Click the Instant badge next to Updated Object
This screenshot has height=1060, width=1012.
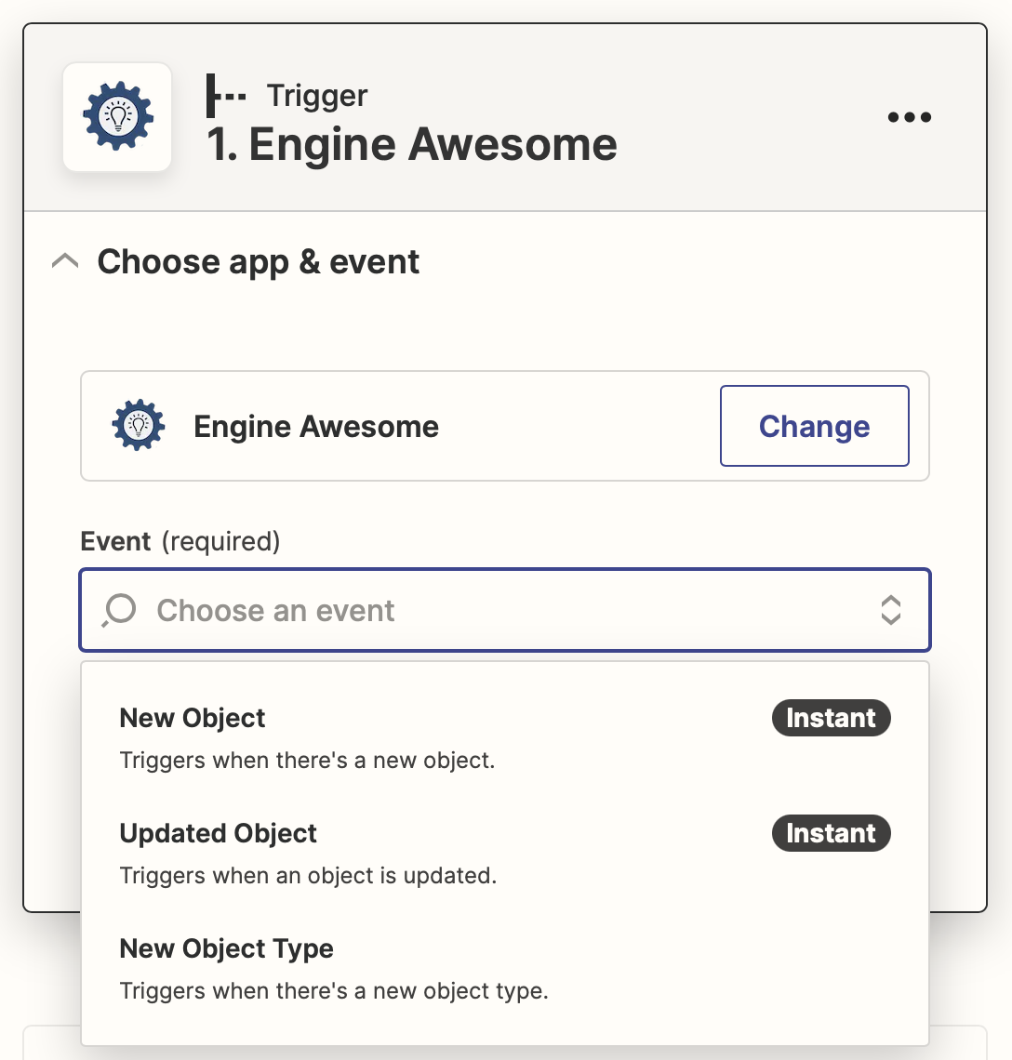[831, 833]
